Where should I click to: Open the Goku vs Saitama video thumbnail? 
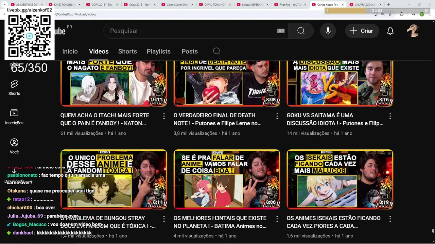point(340,83)
